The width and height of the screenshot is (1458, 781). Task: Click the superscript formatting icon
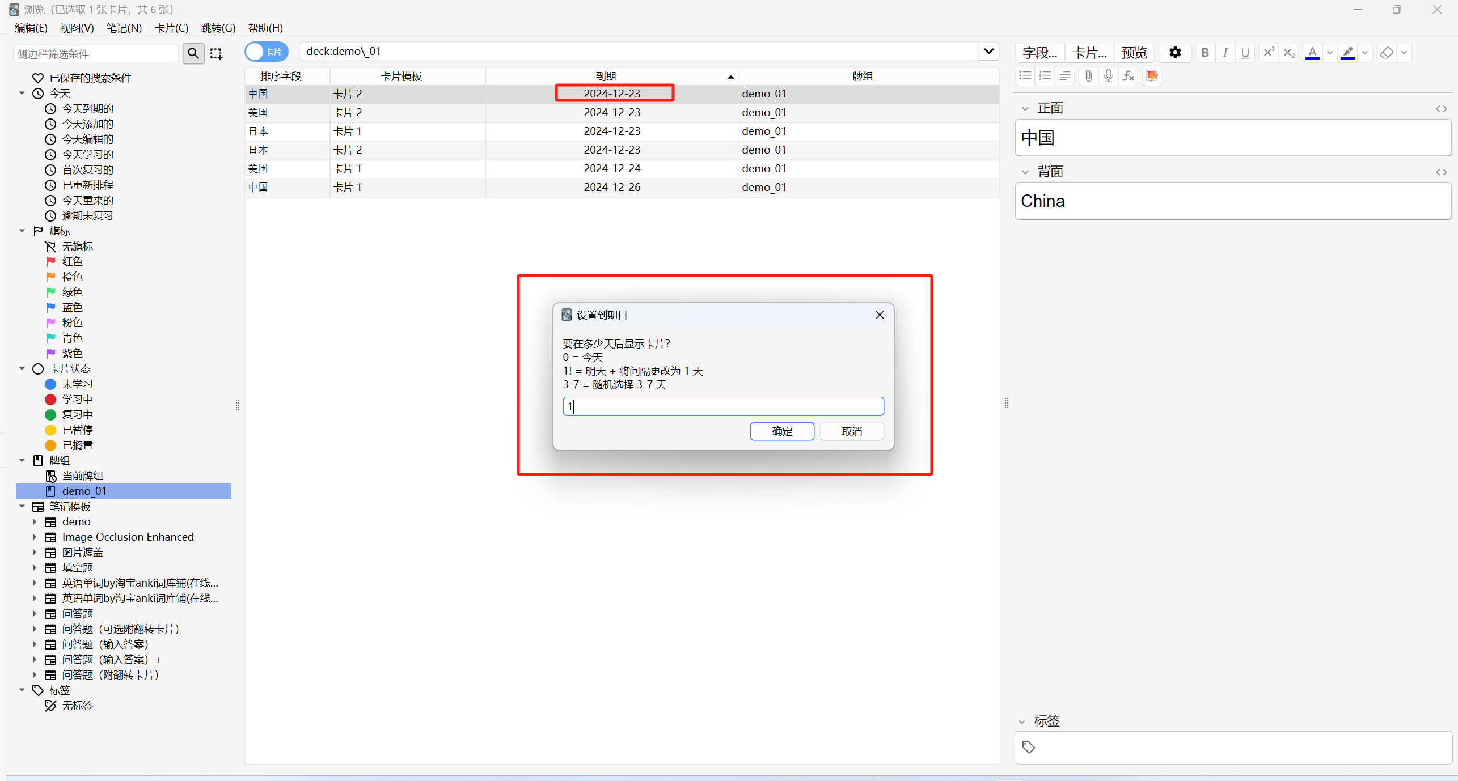(1269, 53)
